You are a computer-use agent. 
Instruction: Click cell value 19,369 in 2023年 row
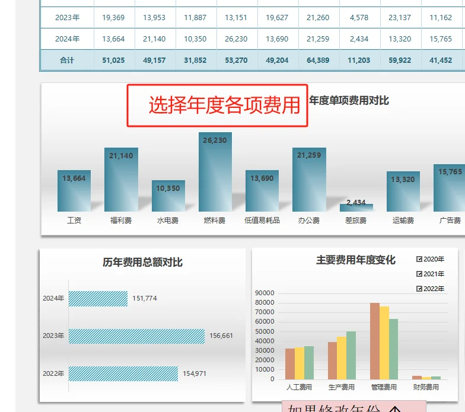tap(113, 18)
